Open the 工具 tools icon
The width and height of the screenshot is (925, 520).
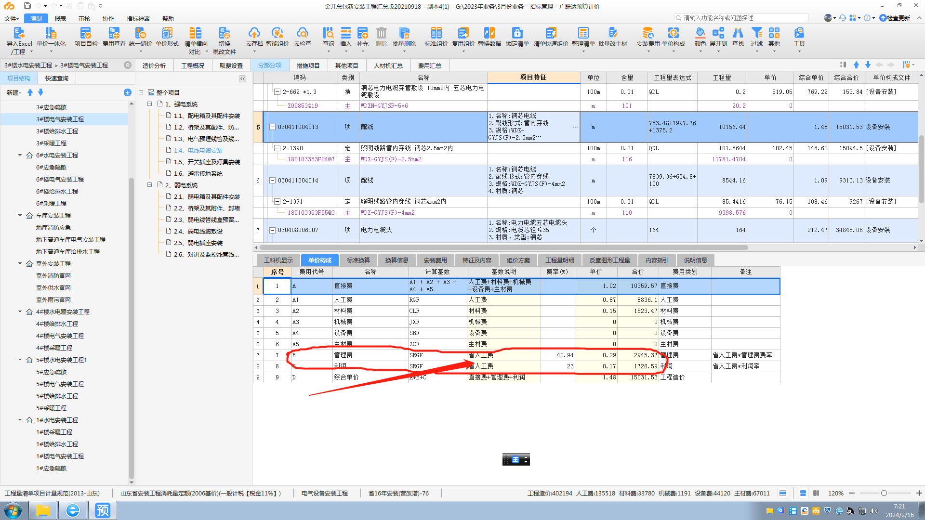[x=799, y=33]
